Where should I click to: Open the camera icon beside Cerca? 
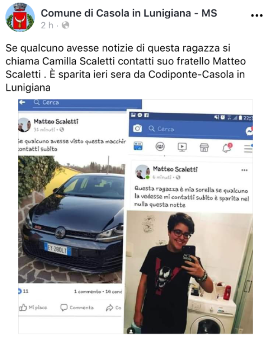click(x=137, y=129)
